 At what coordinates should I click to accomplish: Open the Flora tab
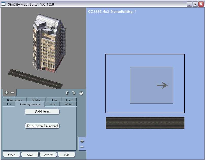click(x=54, y=100)
